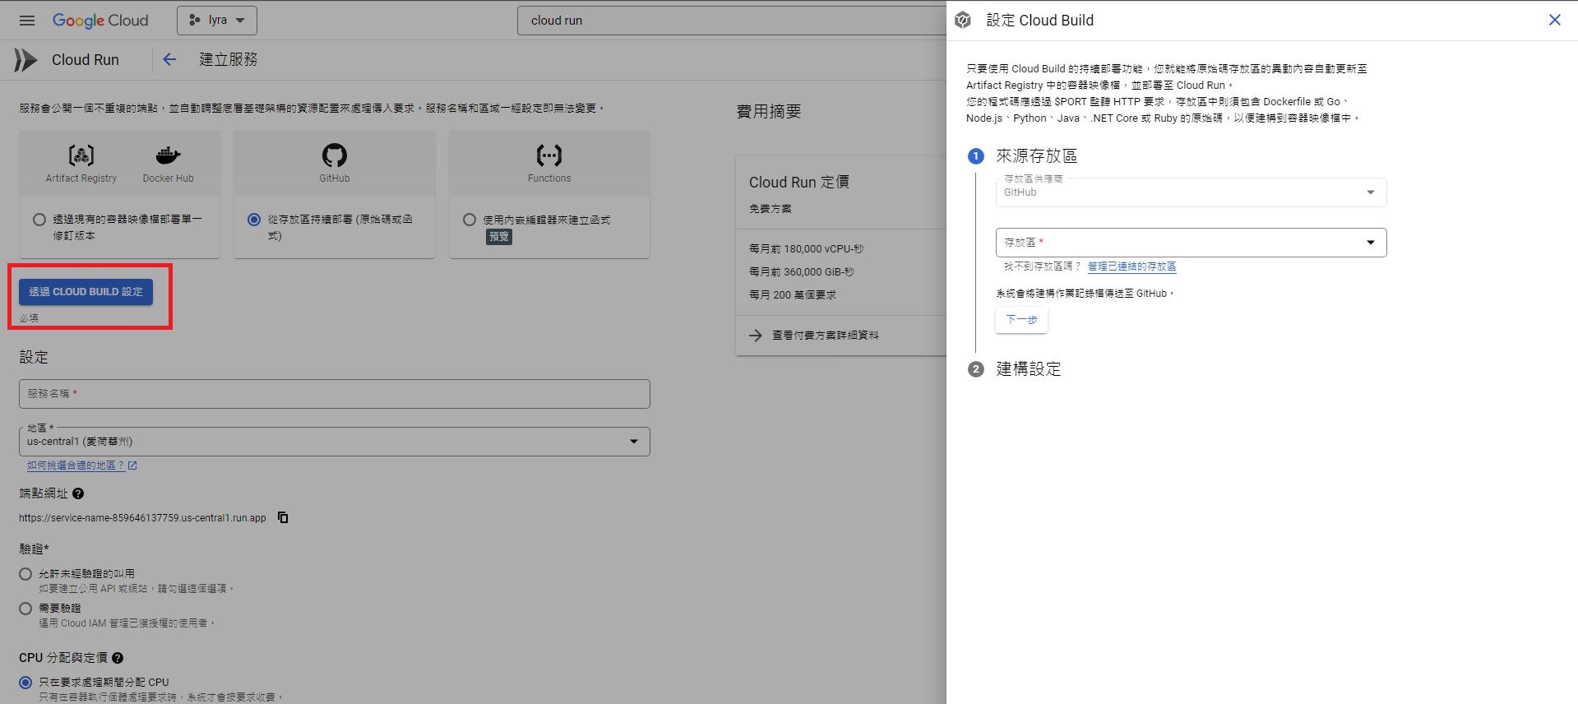Open the 地區 us-central1 dropdown
The height and width of the screenshot is (704, 1578).
335,442
